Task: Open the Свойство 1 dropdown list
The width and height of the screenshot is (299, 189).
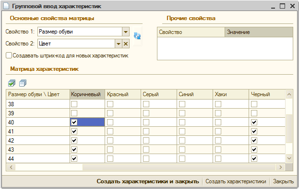Action: (x=126, y=32)
